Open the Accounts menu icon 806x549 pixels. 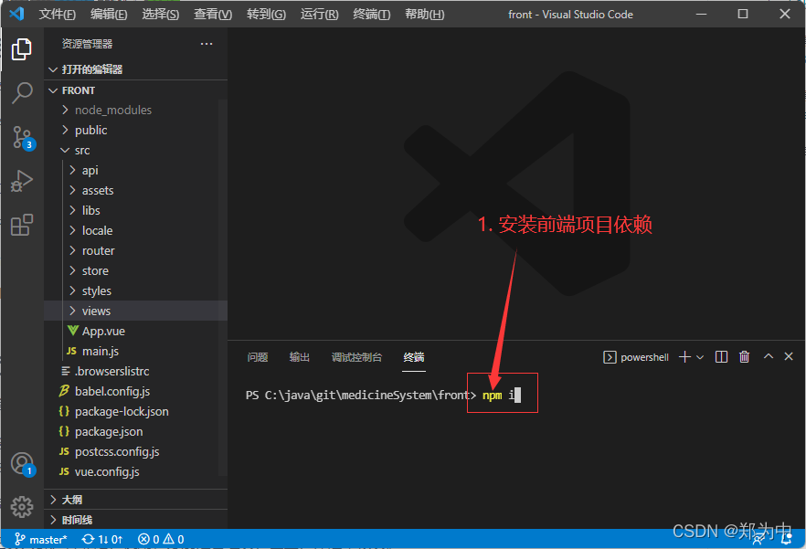point(23,464)
